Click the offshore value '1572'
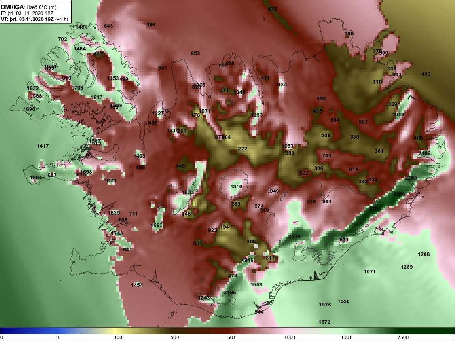Screen dimensions: 455x341 pyautogui.click(x=325, y=322)
